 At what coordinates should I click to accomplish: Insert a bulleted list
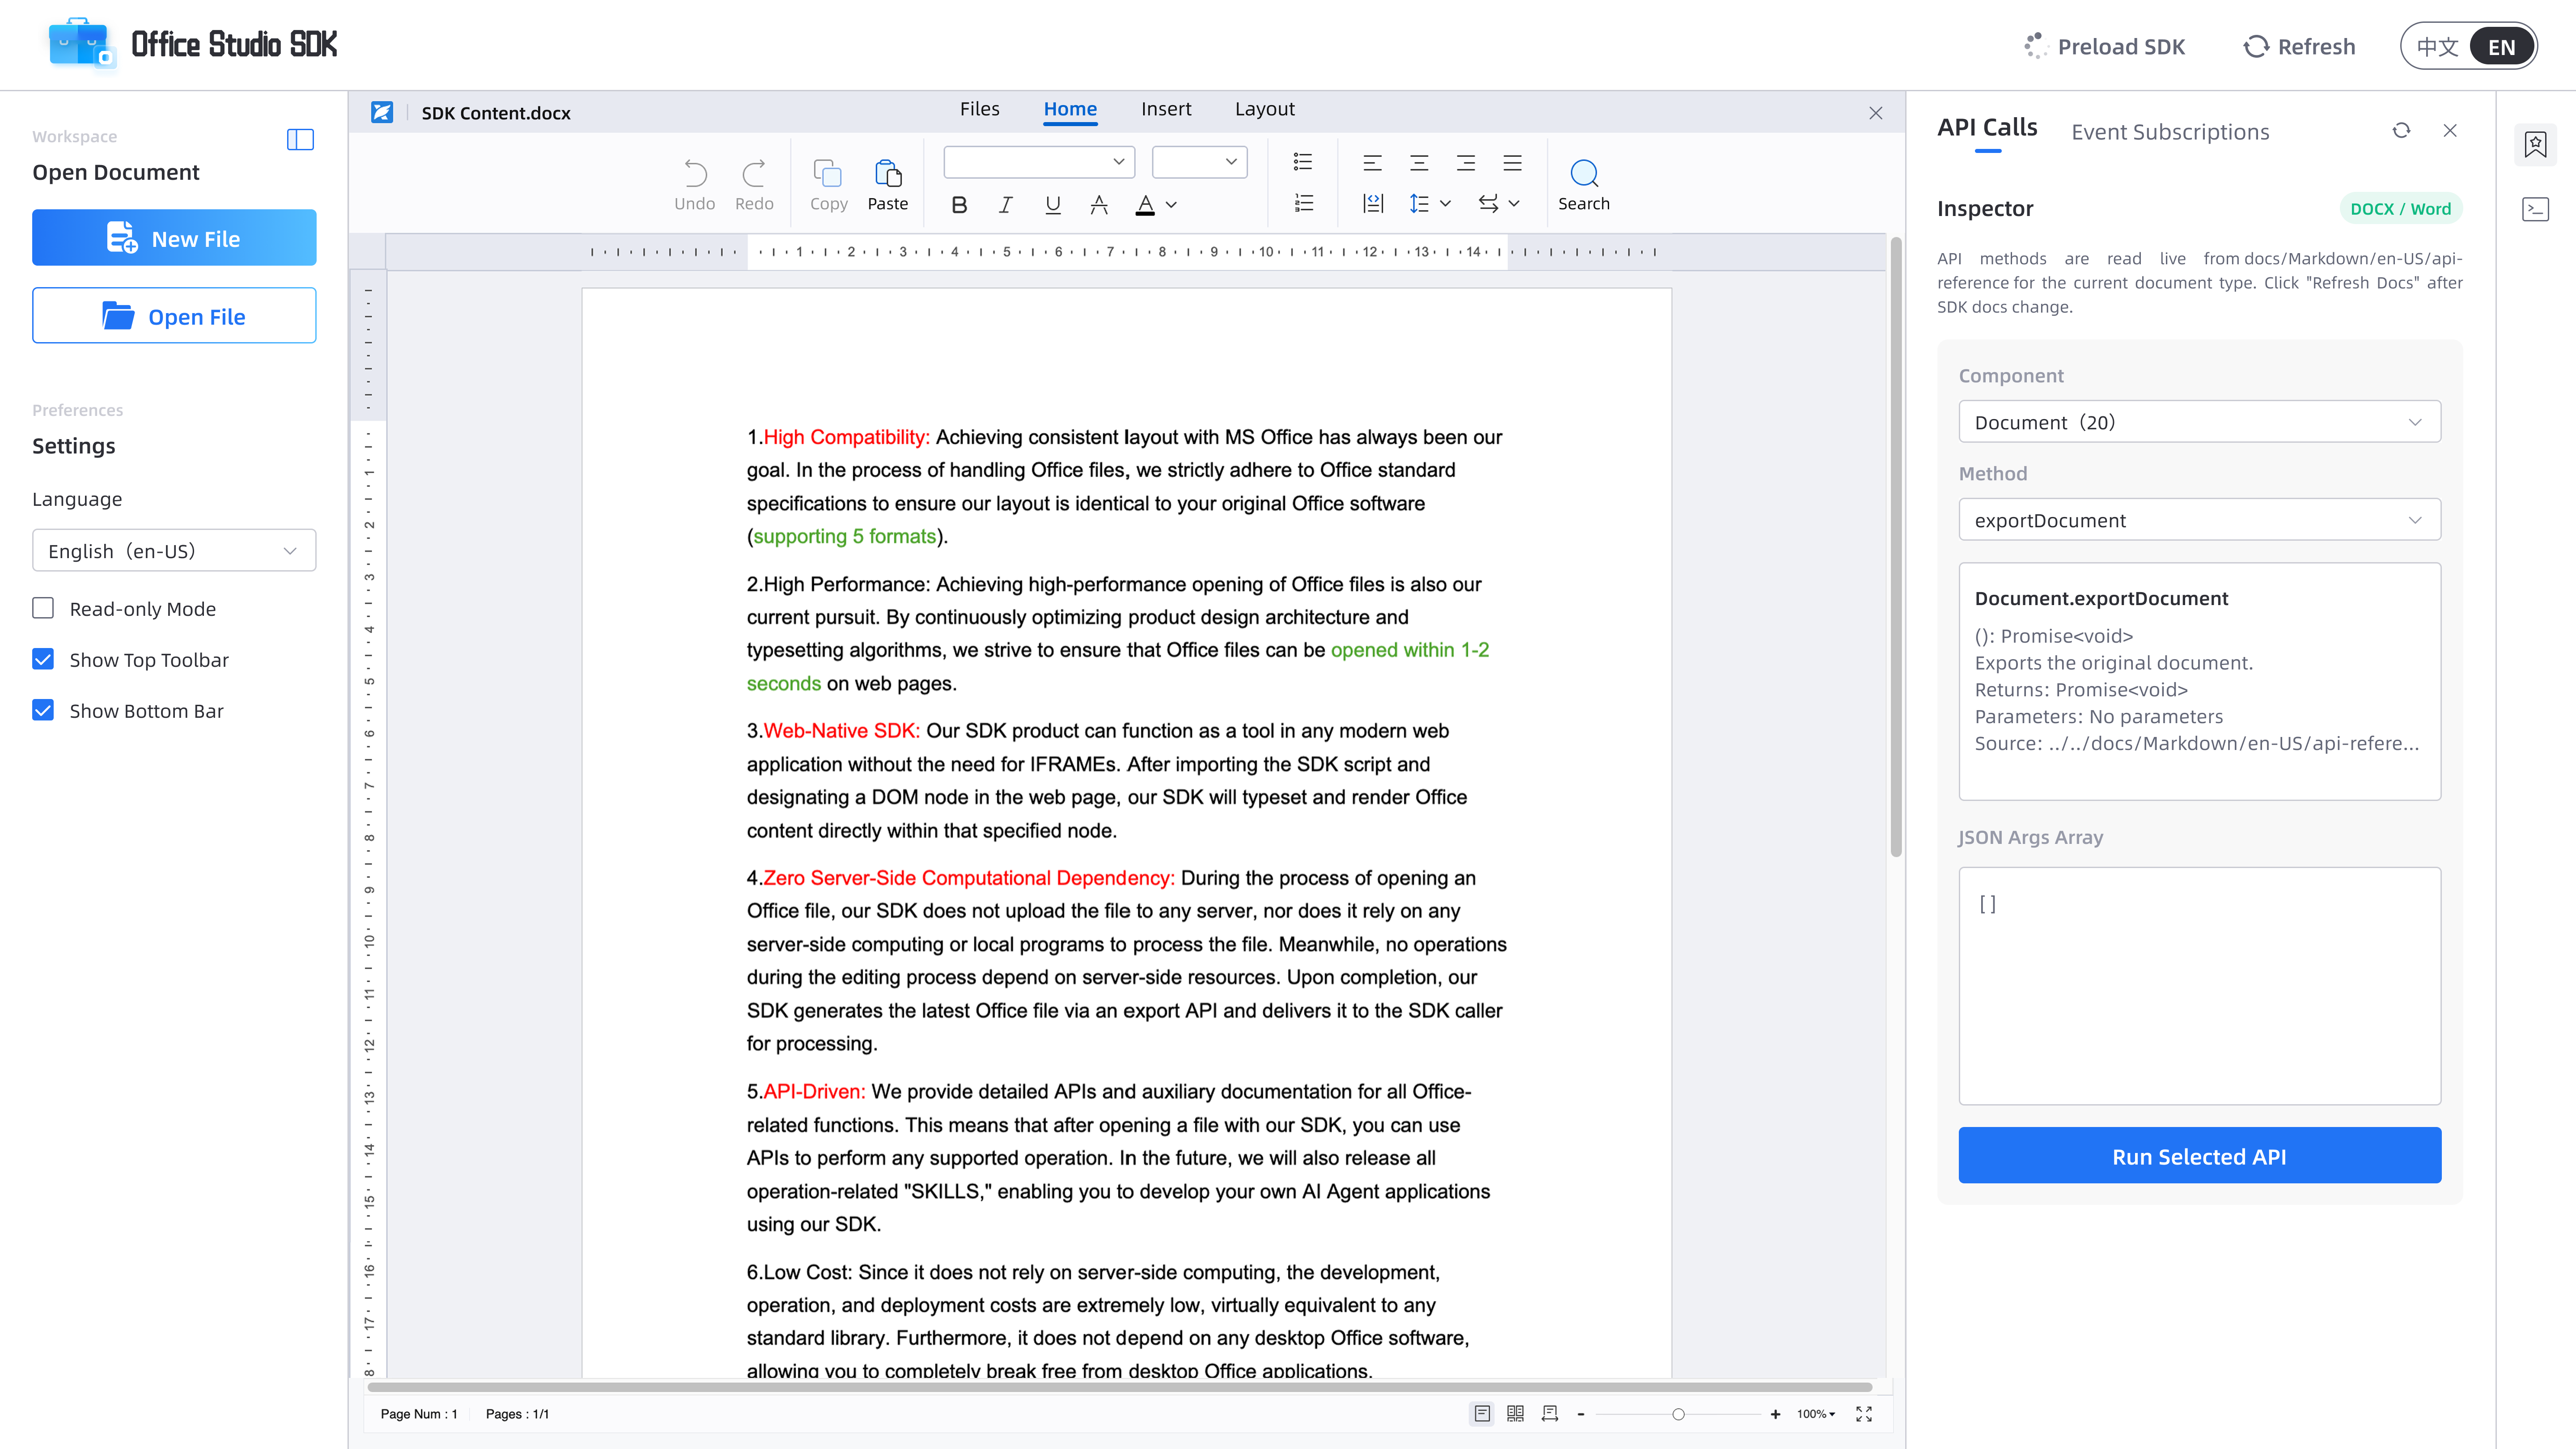click(x=1303, y=162)
